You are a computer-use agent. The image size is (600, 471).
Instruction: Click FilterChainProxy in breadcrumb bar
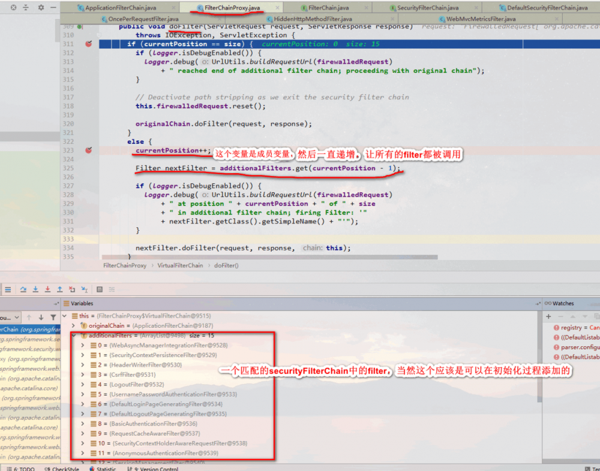coord(125,265)
